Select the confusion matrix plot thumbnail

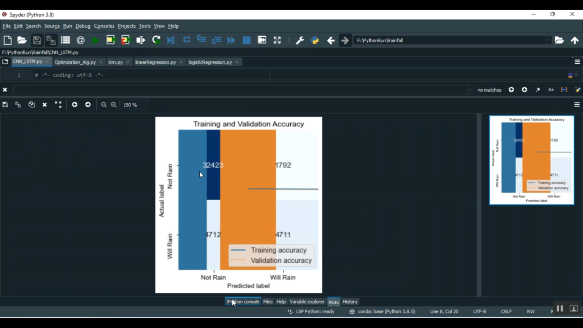[531, 160]
